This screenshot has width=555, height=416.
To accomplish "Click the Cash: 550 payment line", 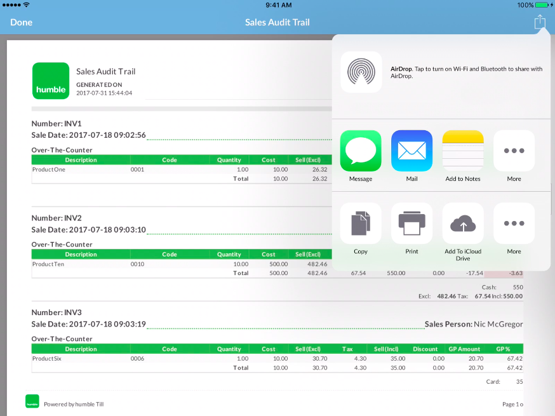I will [502, 288].
